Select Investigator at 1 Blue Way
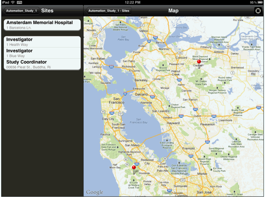The image size is (265, 197). [x=42, y=53]
